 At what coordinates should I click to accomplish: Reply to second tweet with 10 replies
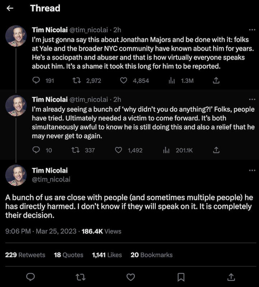click(36, 150)
